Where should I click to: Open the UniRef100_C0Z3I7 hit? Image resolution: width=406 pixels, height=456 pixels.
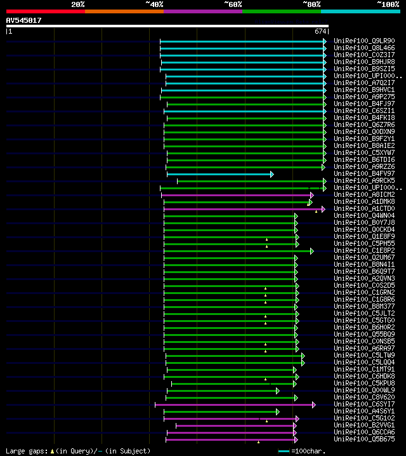(364, 55)
